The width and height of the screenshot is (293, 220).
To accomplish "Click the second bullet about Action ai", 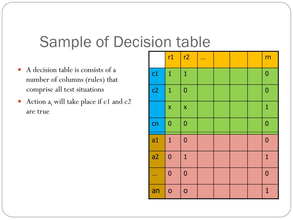I will [x=79, y=107].
